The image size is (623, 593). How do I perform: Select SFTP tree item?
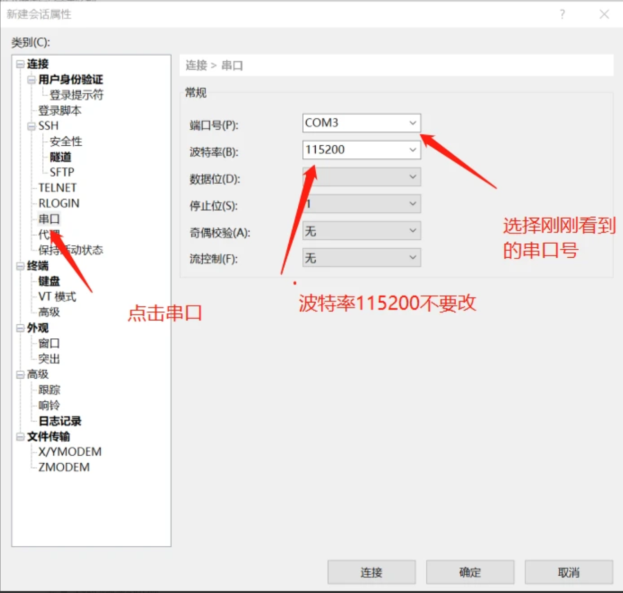click(x=62, y=172)
